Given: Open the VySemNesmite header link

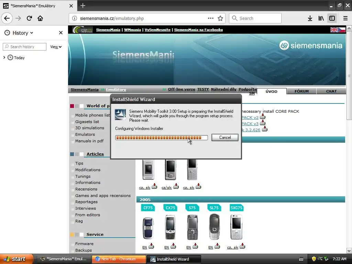Looking at the screenshot, I should point(157,30).
